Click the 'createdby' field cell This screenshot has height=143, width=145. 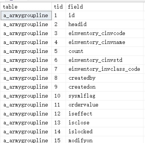click(104, 78)
